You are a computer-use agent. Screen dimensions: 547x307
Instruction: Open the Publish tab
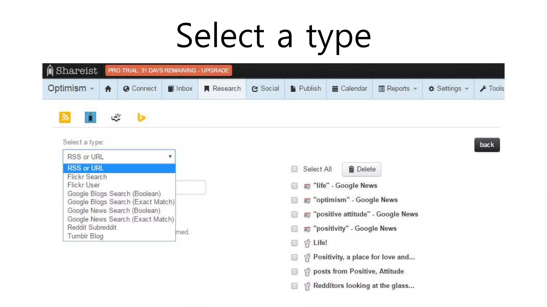click(306, 89)
